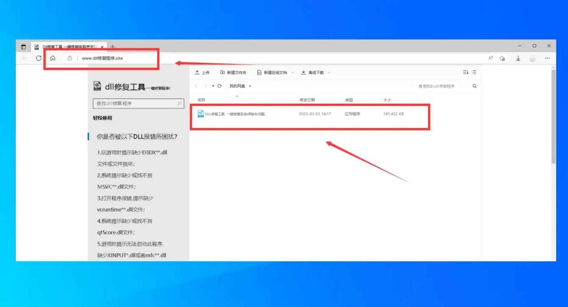Click the line 5.游戏时提示无法启动此程序
Image resolution: width=568 pixels, height=307 pixels.
click(x=130, y=244)
